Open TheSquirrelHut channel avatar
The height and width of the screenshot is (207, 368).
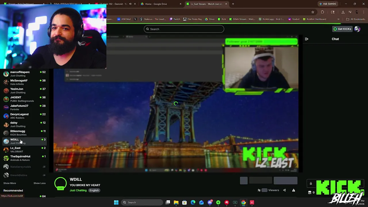pyautogui.click(x=6, y=158)
